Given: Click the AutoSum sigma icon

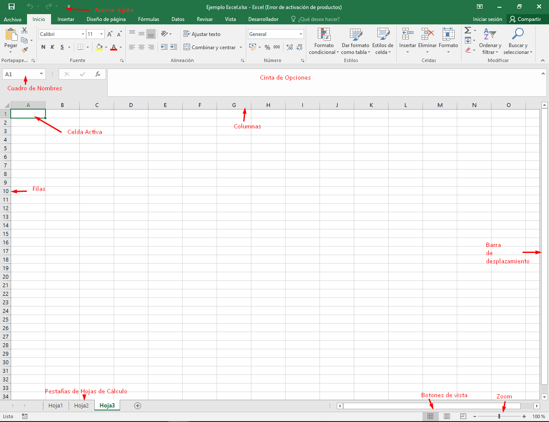Looking at the screenshot, I should (468, 30).
